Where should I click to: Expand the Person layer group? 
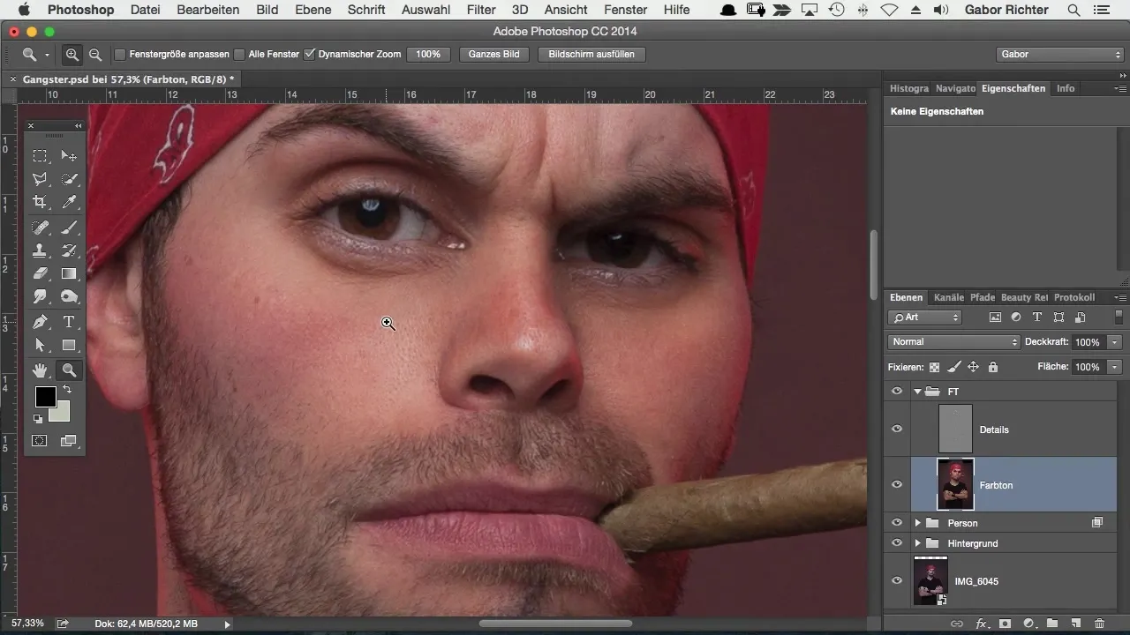918,523
